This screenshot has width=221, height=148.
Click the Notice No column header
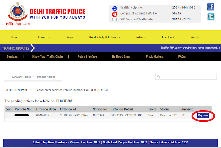(100, 109)
